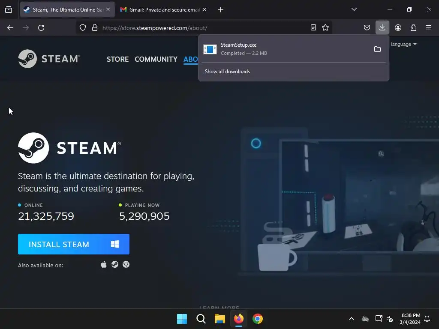View site security padlock info

(95, 28)
